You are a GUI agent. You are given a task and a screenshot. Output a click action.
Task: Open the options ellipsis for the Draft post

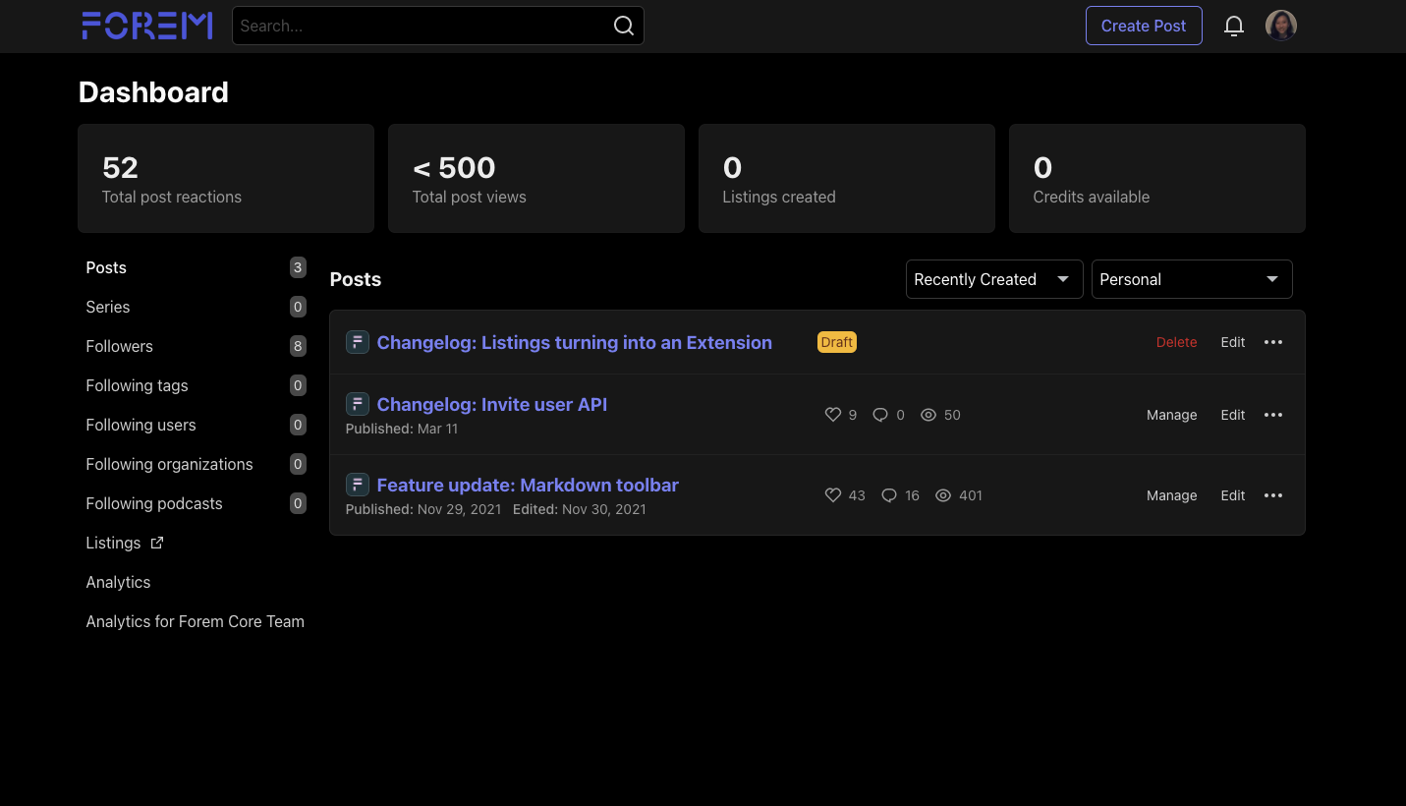pyautogui.click(x=1273, y=342)
